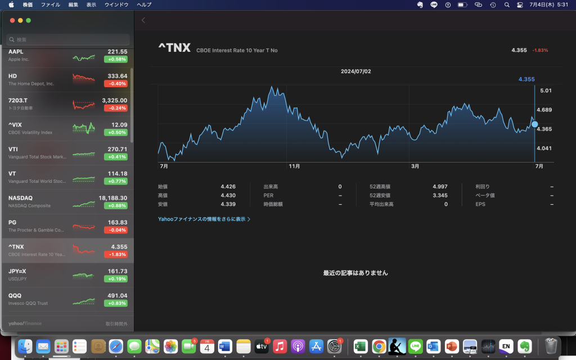Open the Time Machine menu bar icon
The height and width of the screenshot is (360, 576).
point(493,4)
